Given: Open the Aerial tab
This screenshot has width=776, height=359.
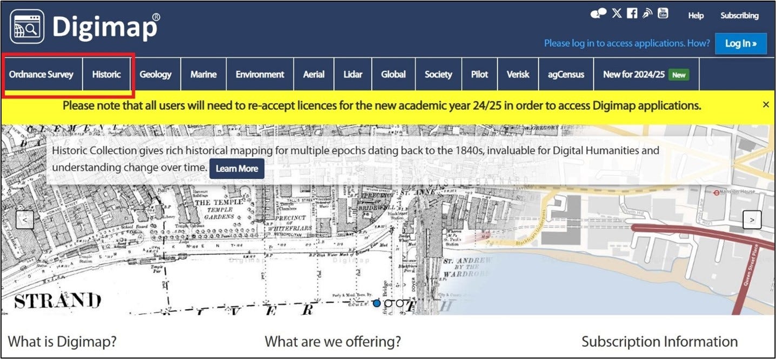Looking at the screenshot, I should (x=314, y=74).
